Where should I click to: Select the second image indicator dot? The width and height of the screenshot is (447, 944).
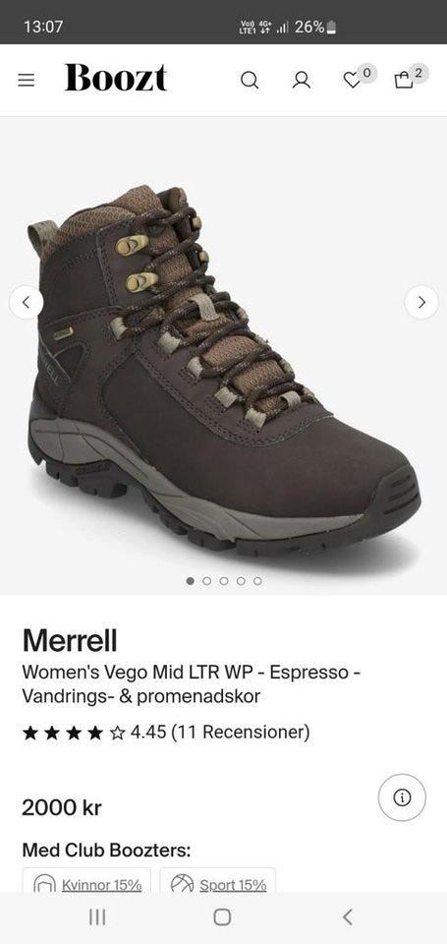tap(207, 581)
